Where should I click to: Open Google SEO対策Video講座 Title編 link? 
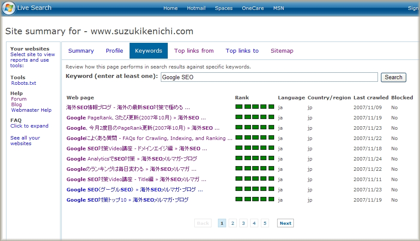[136, 179]
